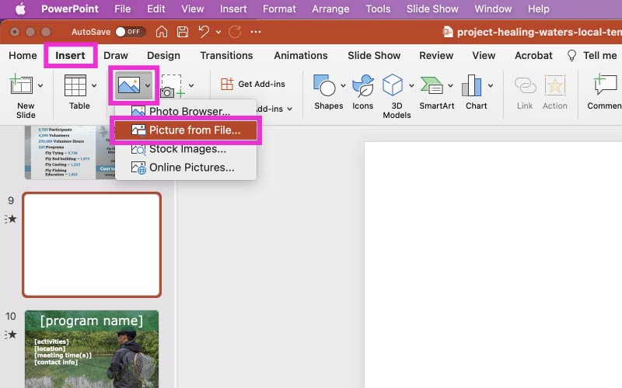Choose Picture from File menu entry

[186, 130]
